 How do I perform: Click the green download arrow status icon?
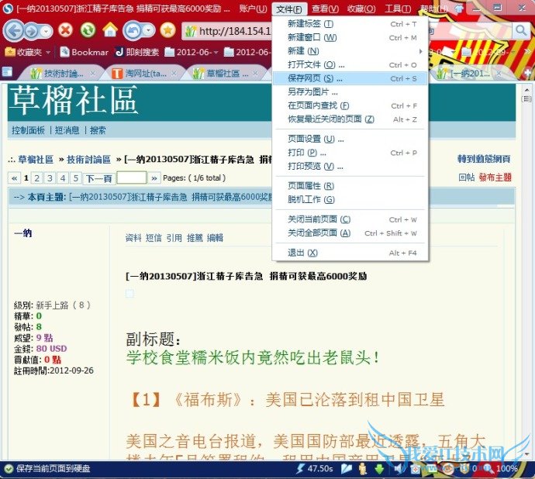(x=379, y=469)
